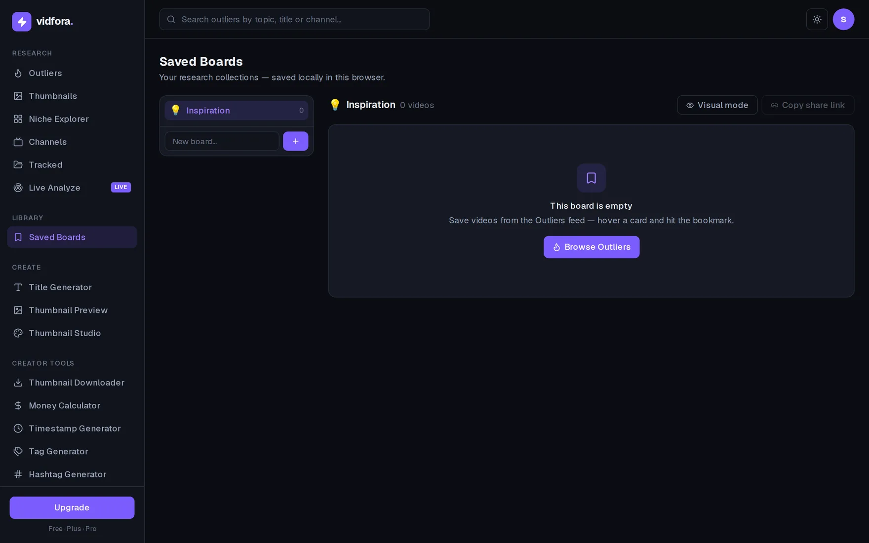Click the Live Analyze radar icon
Screen dimensions: 869x543
tap(18, 188)
